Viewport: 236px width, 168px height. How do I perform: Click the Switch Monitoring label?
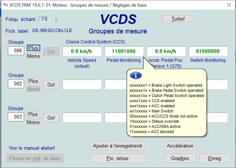point(208,60)
